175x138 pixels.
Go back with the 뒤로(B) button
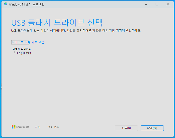[126, 128]
